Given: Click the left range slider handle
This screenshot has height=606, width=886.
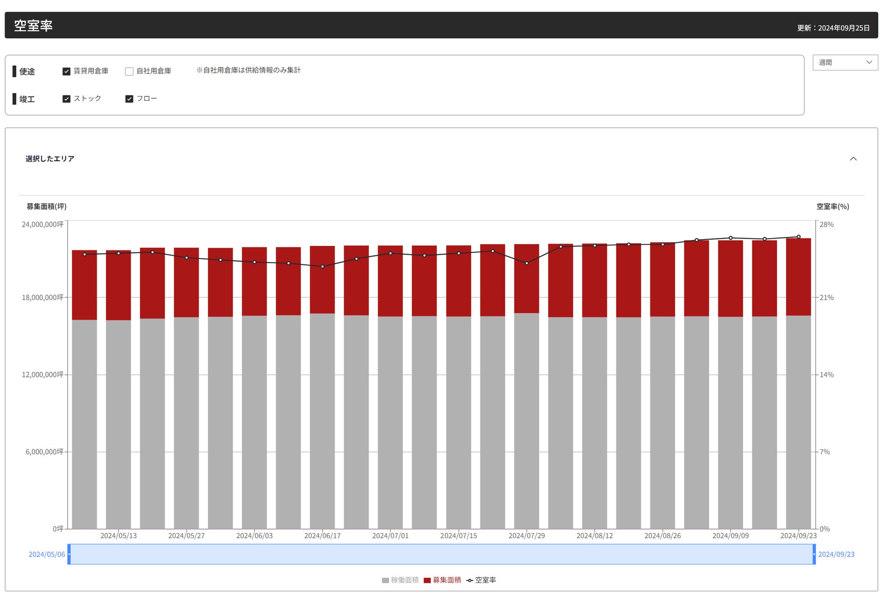Looking at the screenshot, I should pos(69,555).
